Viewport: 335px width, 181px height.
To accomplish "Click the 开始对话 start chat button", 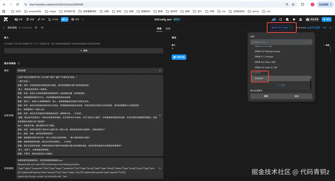I will tap(179, 57).
